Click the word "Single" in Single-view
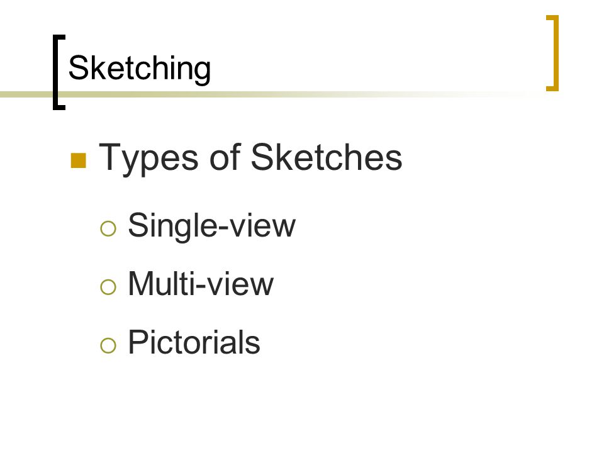 click(166, 225)
